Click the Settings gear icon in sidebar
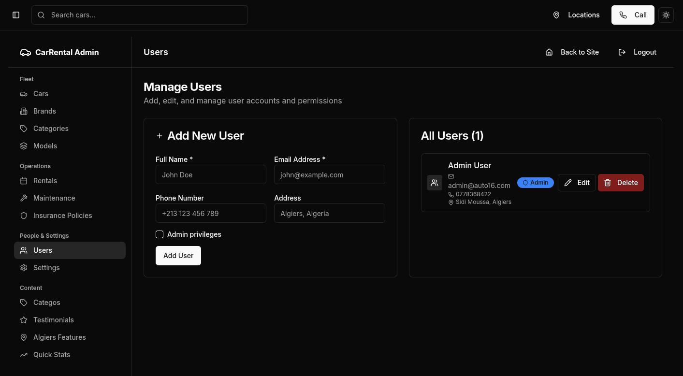 click(24, 268)
